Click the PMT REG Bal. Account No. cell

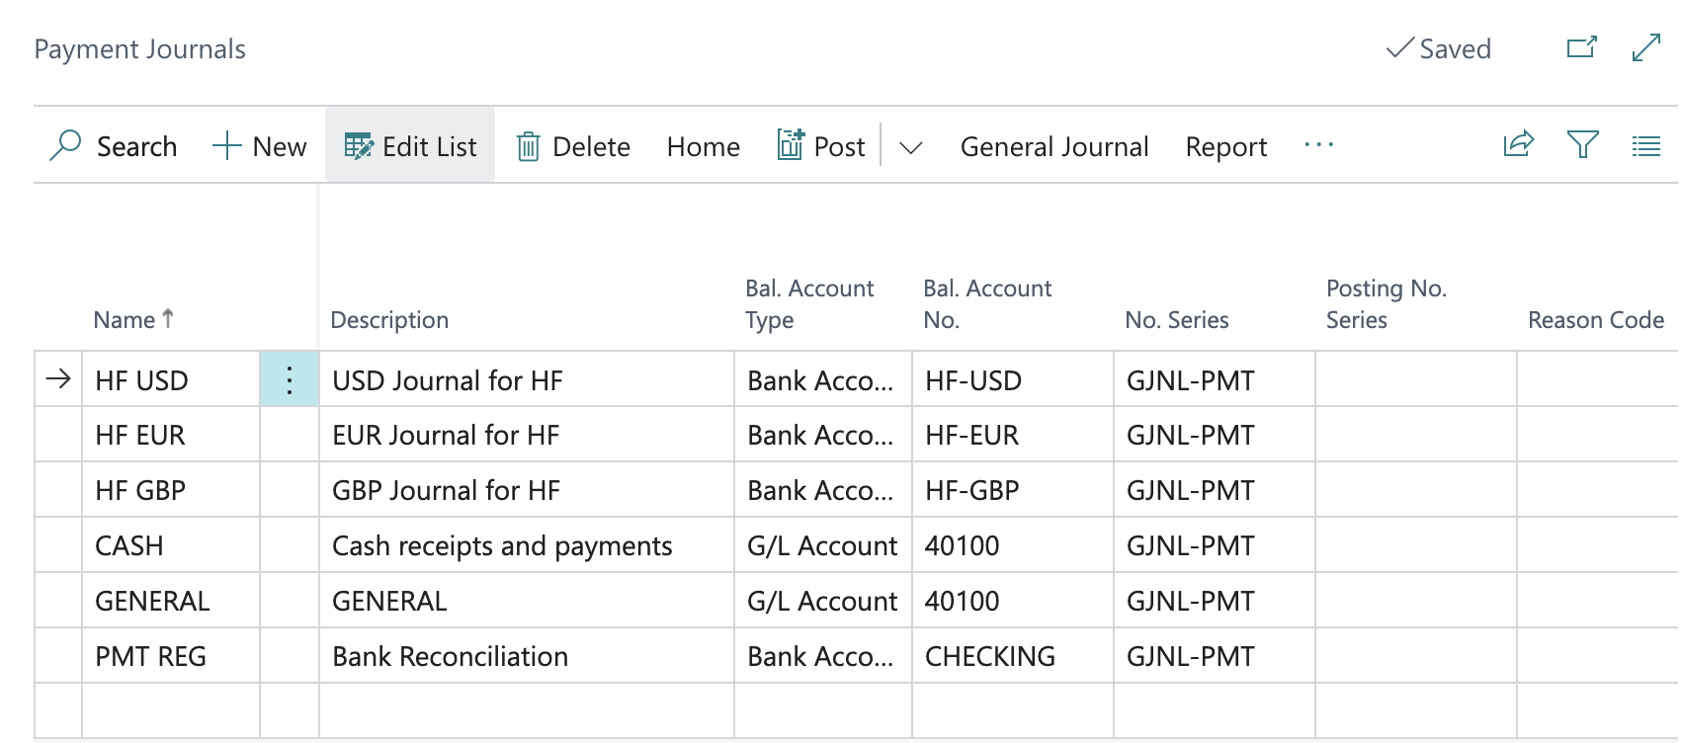click(x=990, y=656)
